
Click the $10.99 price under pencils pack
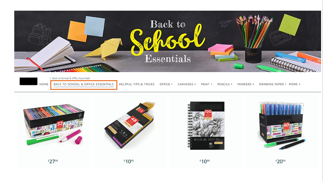coord(129,161)
